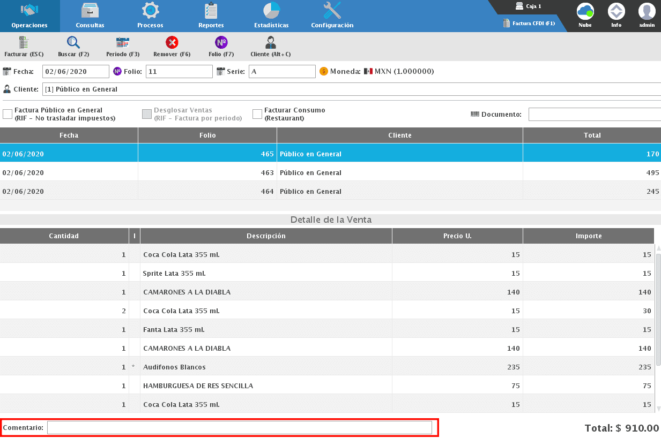This screenshot has width=661, height=438.
Task: Toggle the Facturar Consumo (Restaurant) checkbox
Action: [257, 114]
